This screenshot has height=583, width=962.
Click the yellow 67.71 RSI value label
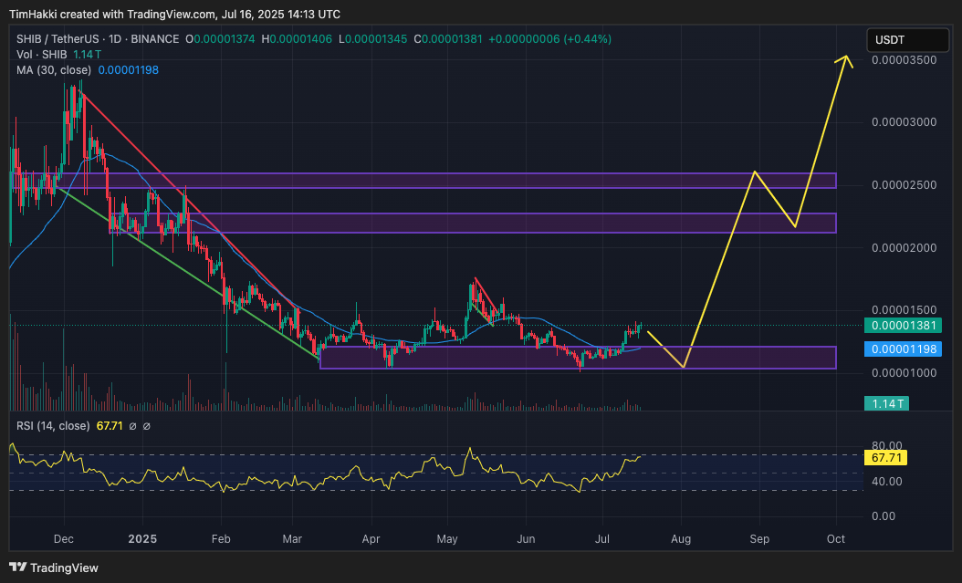[885, 457]
